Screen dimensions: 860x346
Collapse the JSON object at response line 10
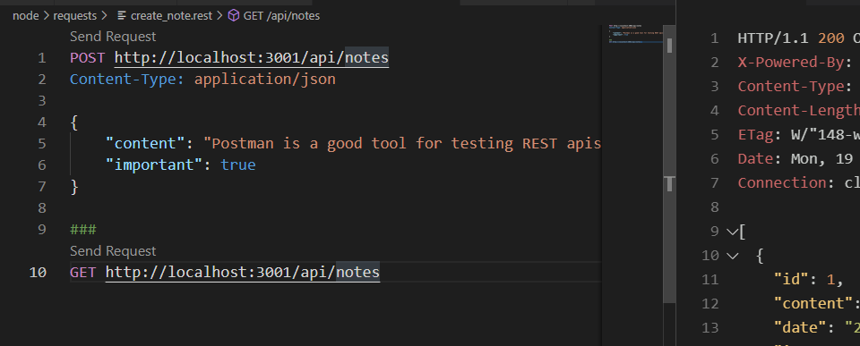pos(732,256)
